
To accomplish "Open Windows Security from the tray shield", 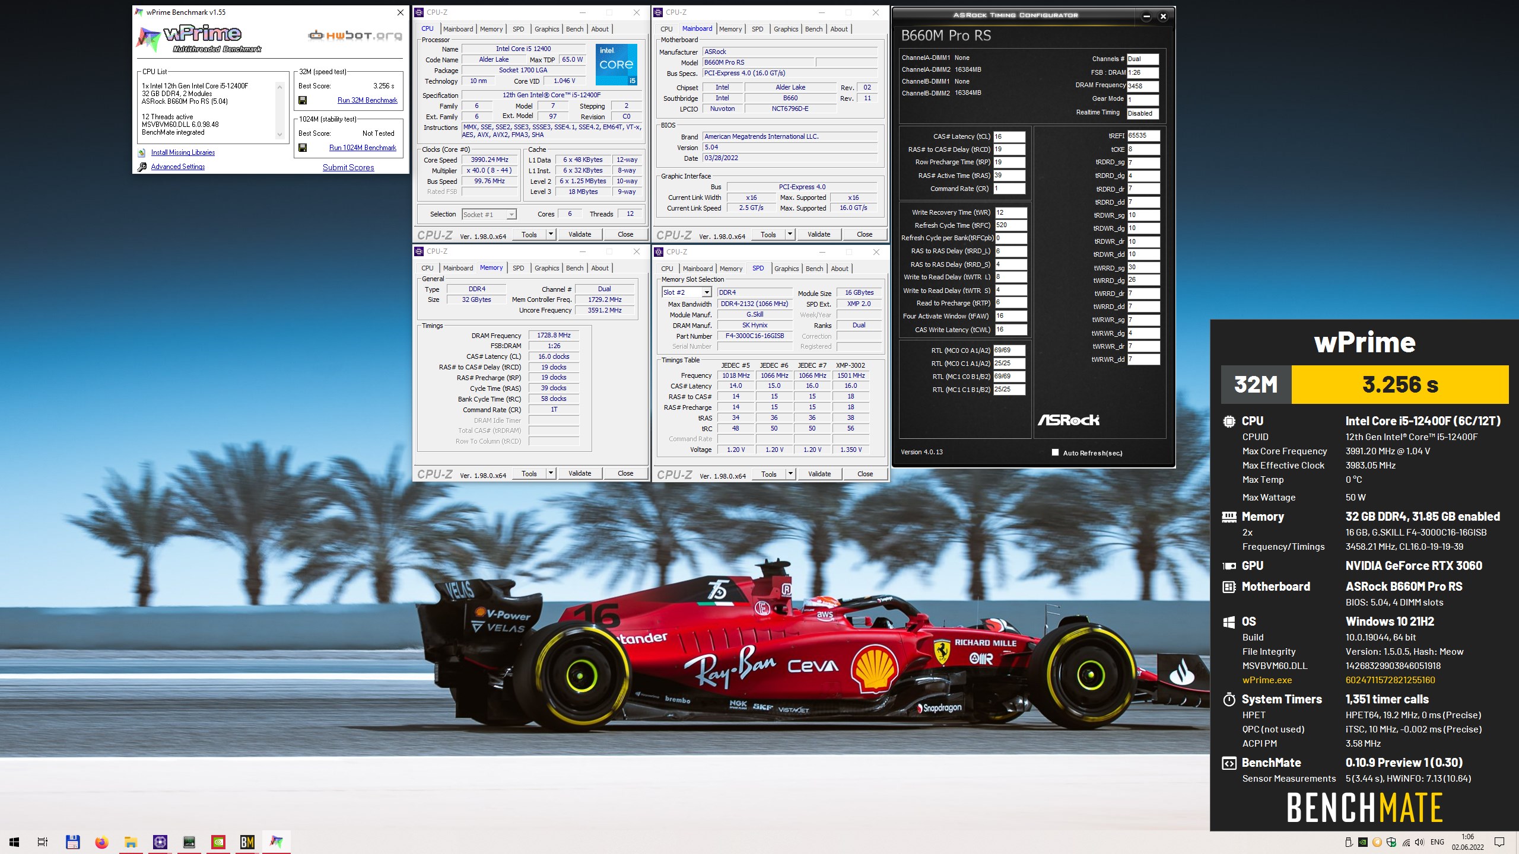I will tap(1391, 842).
